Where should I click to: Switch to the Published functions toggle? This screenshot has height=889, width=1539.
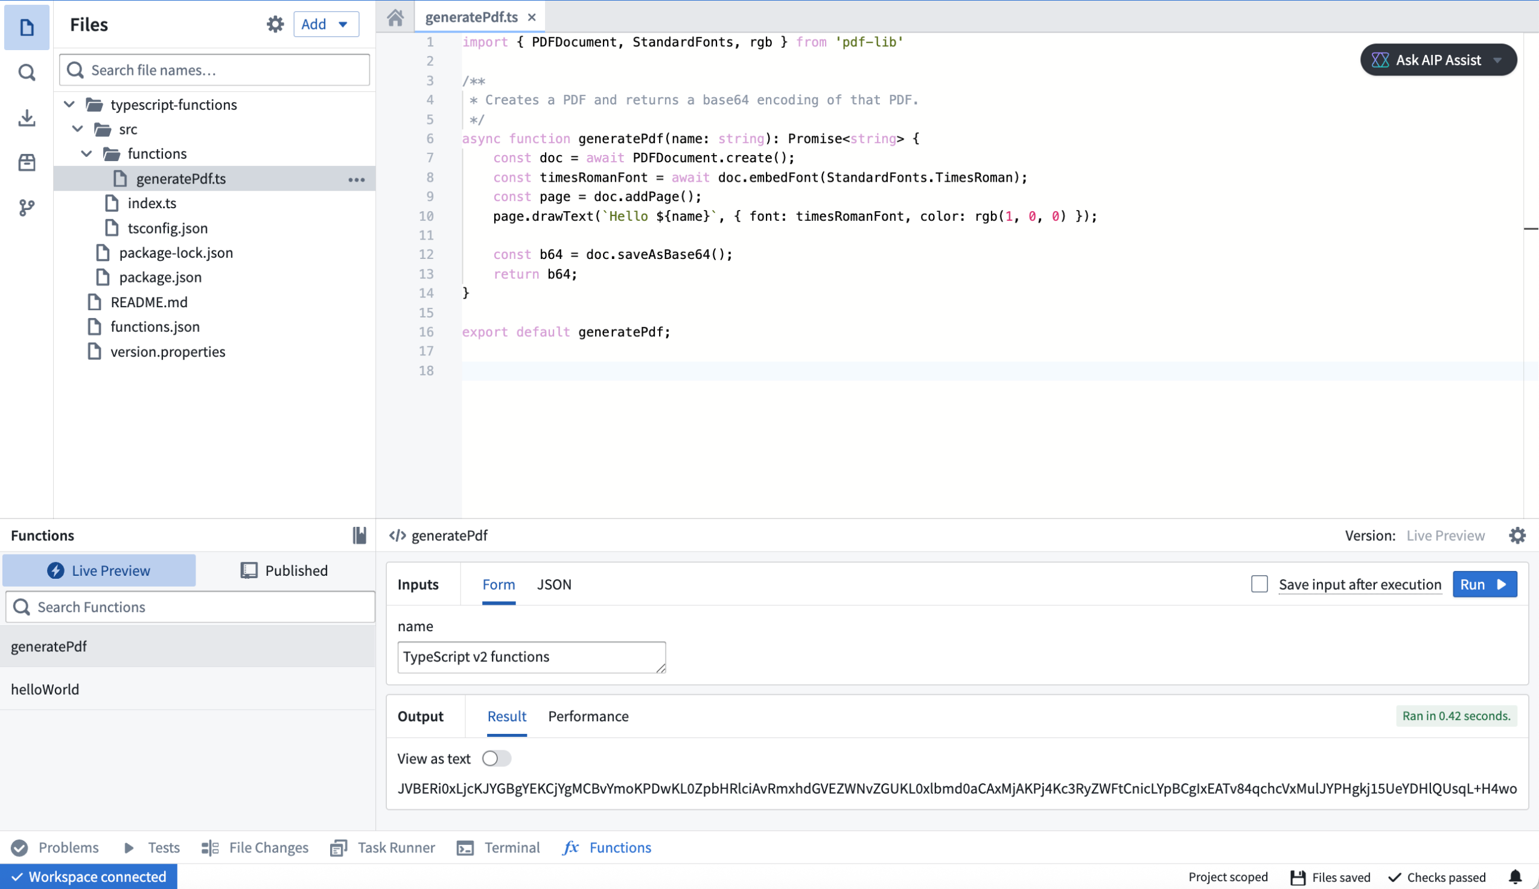(x=284, y=570)
